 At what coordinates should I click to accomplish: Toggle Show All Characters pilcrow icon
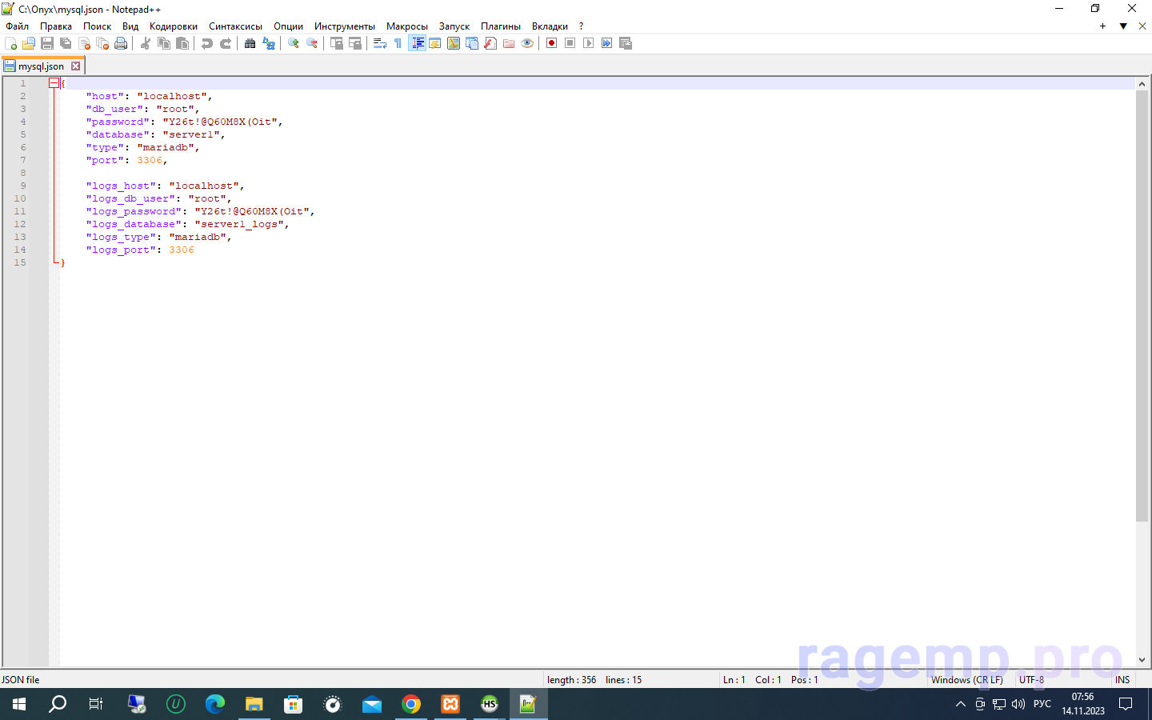[398, 43]
